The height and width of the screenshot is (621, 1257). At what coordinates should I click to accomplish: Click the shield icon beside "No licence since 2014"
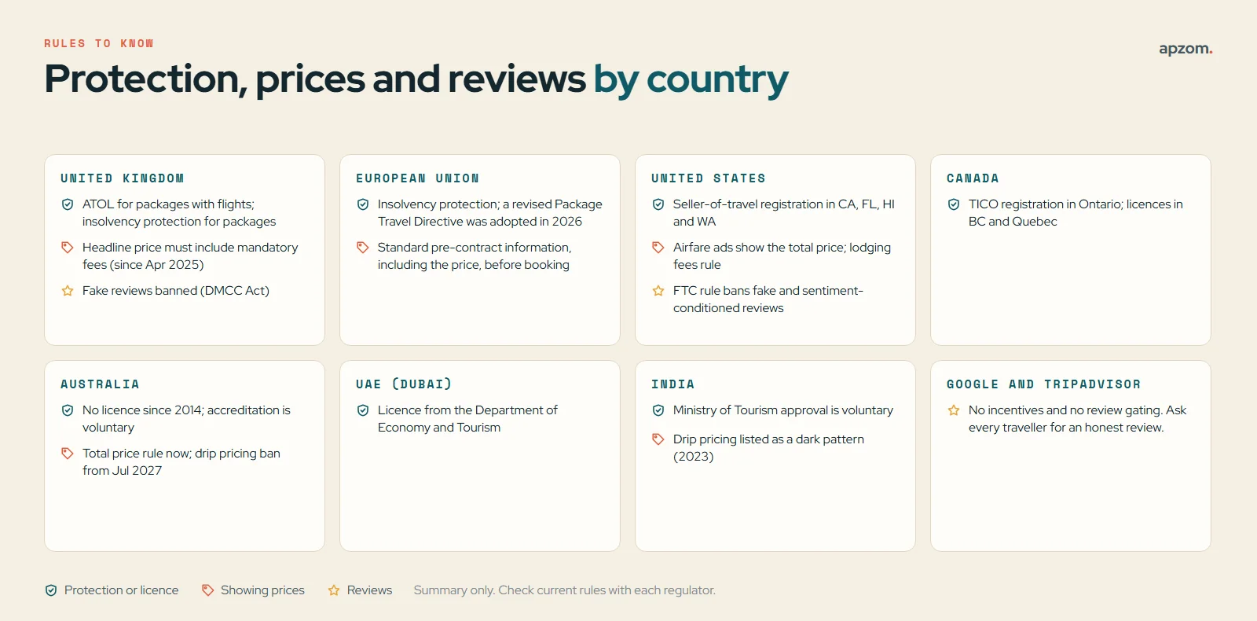(x=68, y=410)
